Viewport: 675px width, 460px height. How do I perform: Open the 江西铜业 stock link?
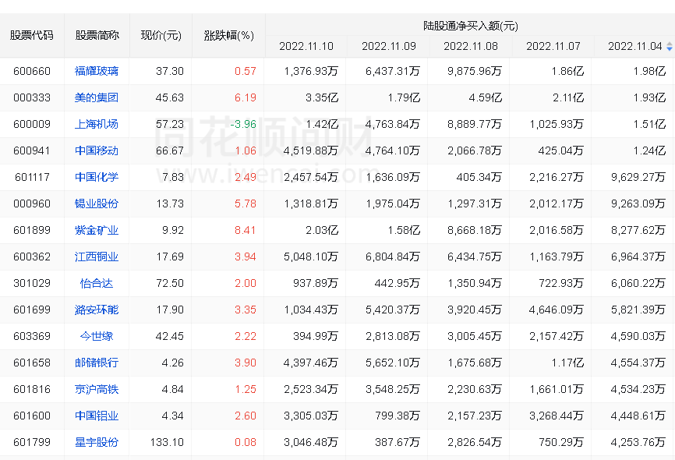tap(97, 257)
